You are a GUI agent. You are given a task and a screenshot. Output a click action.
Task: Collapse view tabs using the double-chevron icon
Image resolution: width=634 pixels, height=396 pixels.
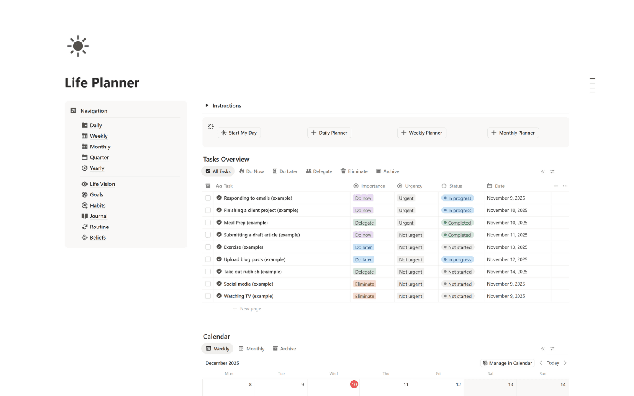pos(542,171)
